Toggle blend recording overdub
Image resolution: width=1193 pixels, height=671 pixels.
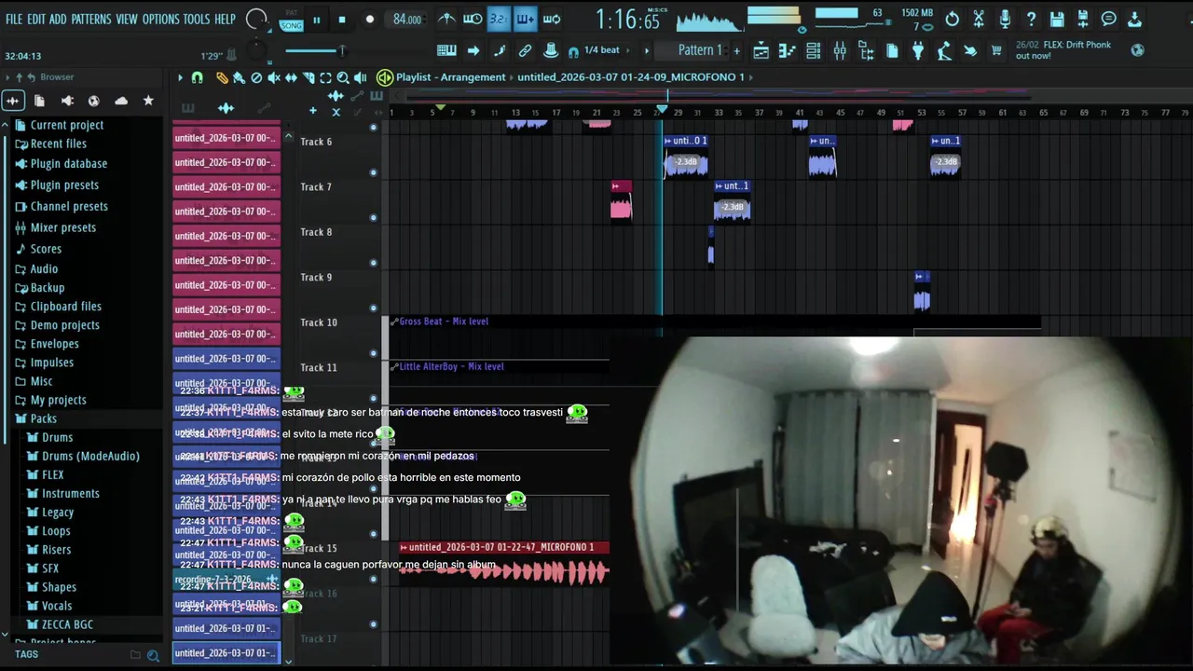pyautogui.click(x=525, y=19)
